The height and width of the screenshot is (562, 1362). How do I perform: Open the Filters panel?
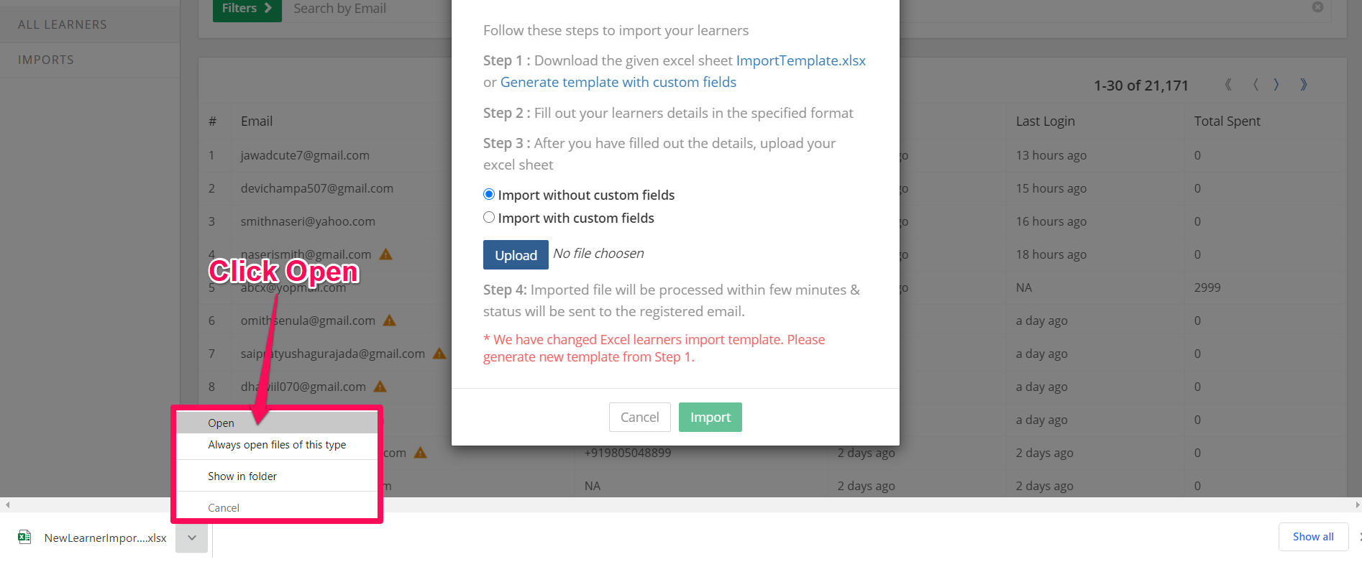[247, 9]
